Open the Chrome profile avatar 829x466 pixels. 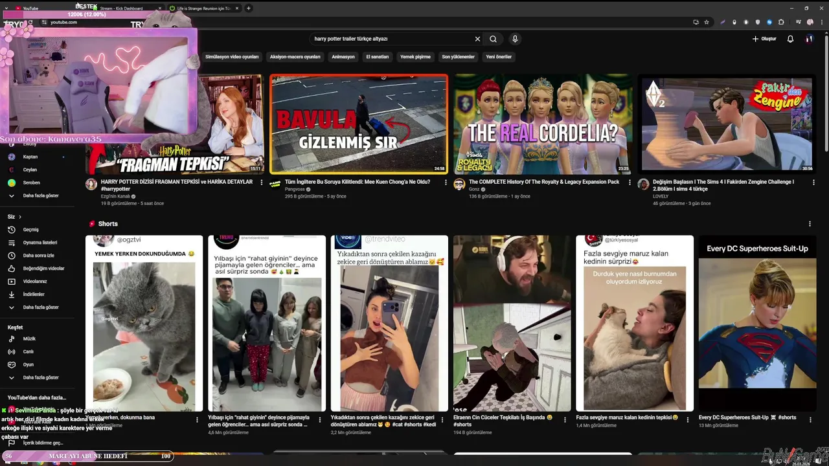[810, 22]
